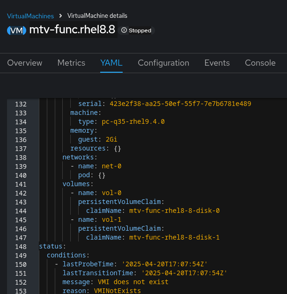Open the VirtualMachines breadcrumb link
The image size is (287, 294).
[30, 16]
